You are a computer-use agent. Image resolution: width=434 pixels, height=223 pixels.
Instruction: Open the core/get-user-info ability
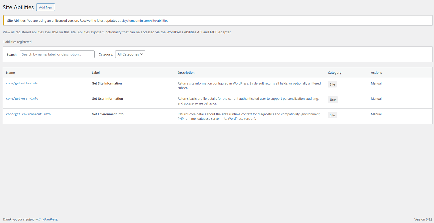click(x=22, y=98)
